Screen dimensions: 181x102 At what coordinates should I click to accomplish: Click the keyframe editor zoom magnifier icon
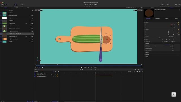142,71
